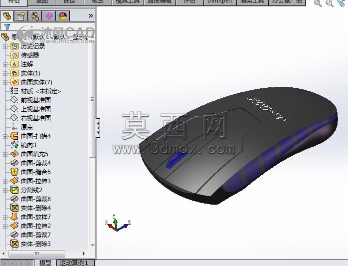Switch to the 曲面 surface ribbon tab

coord(70,2)
